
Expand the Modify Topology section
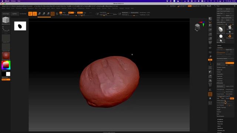(221, 108)
